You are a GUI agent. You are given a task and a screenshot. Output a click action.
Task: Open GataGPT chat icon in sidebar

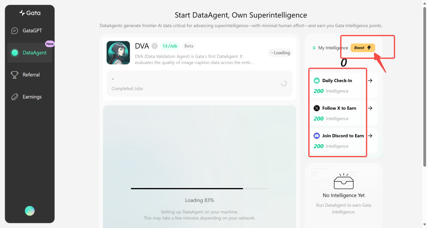[15, 31]
